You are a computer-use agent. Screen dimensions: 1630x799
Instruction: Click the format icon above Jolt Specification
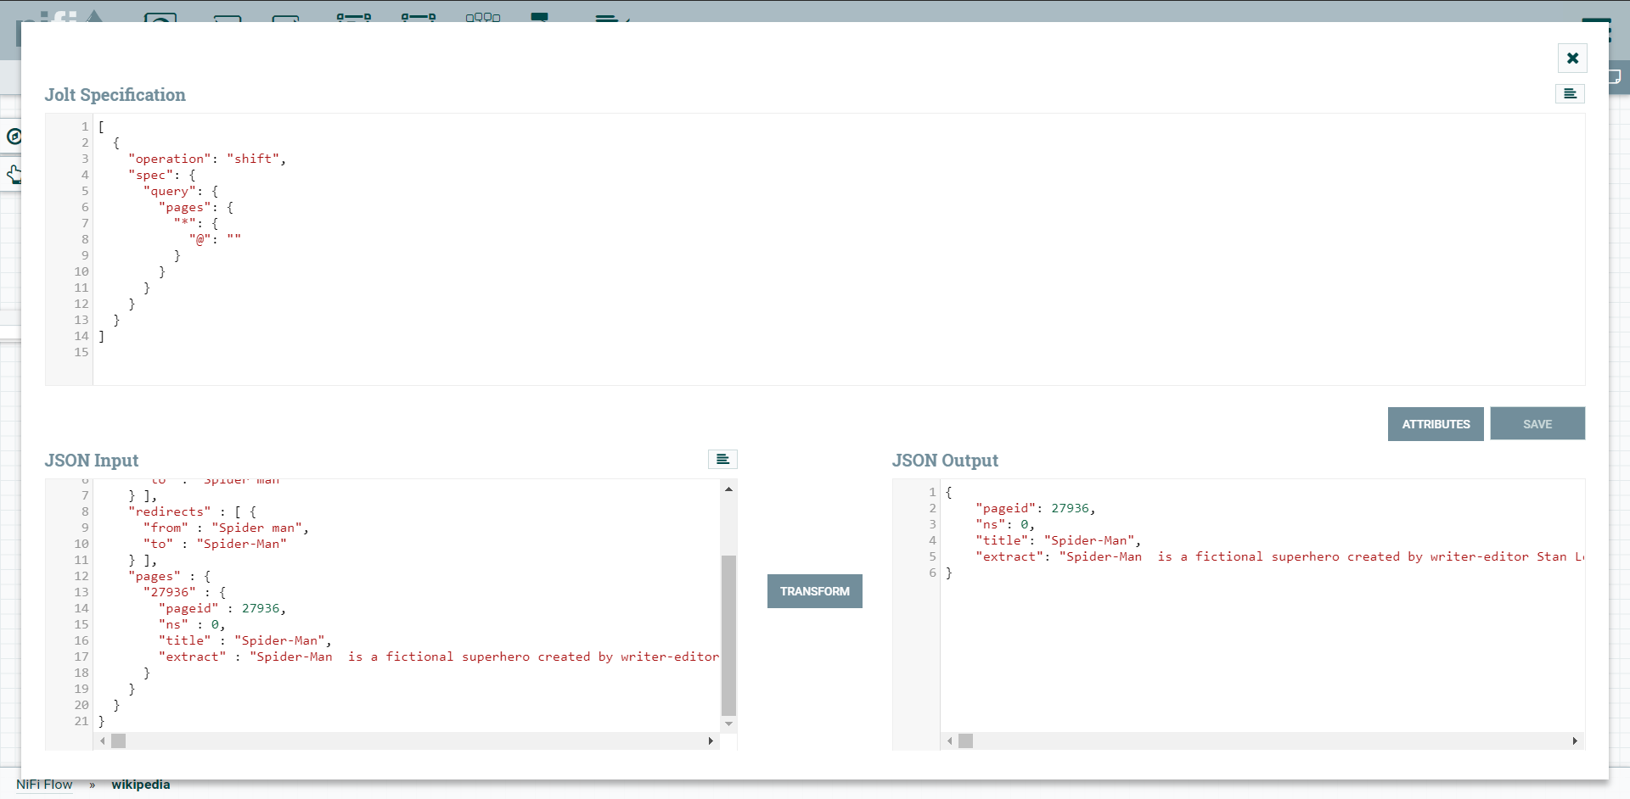click(x=1570, y=94)
